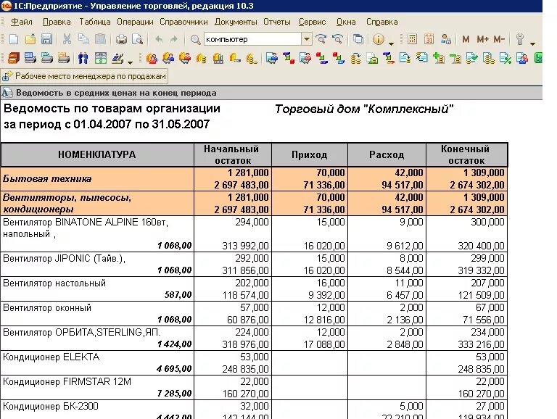
Task: Click the Copy toolbar icon
Action: tap(83, 39)
